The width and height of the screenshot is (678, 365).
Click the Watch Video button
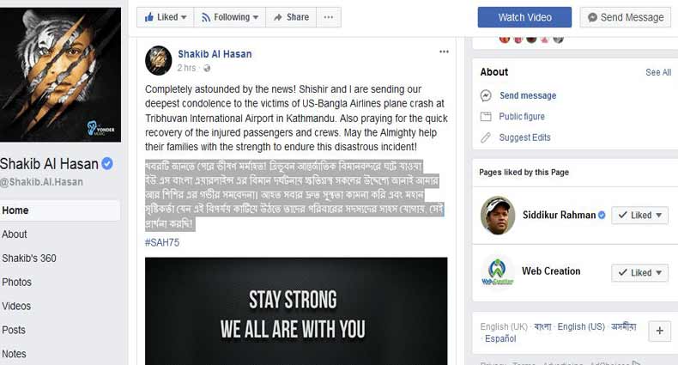point(524,17)
